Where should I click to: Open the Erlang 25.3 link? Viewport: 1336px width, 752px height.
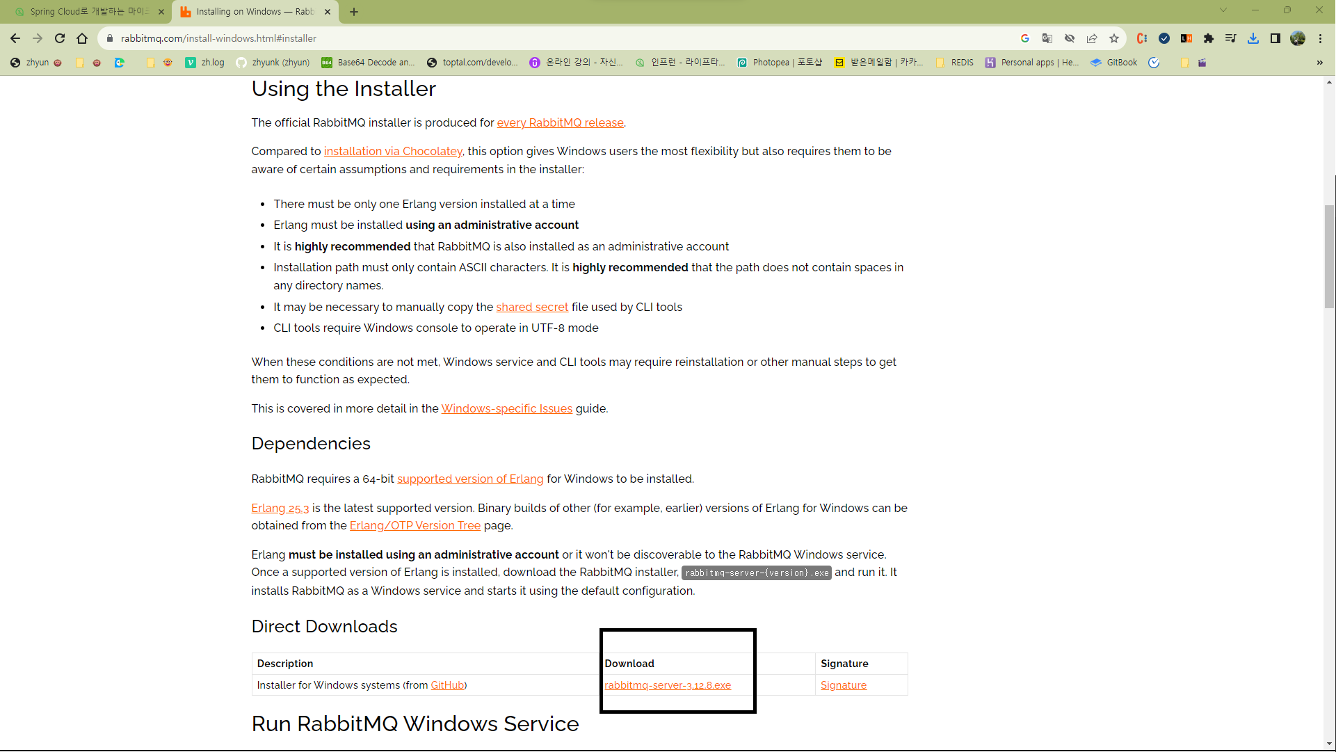280,509
